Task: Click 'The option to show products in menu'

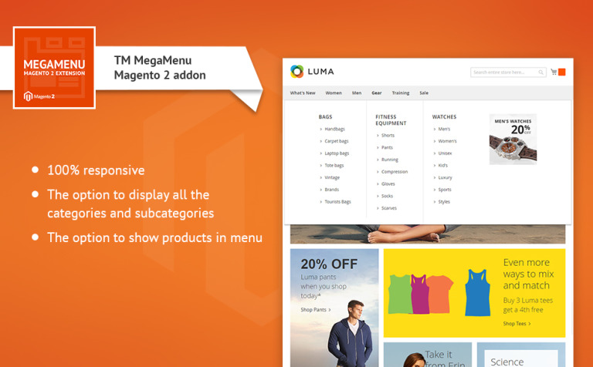Action: click(154, 238)
